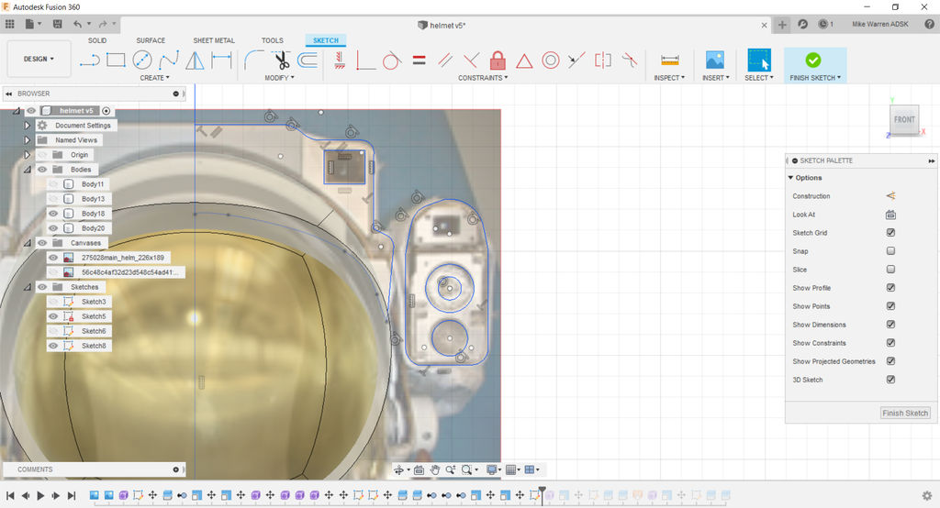Play the timeline
This screenshot has width=940, height=508.
40,495
